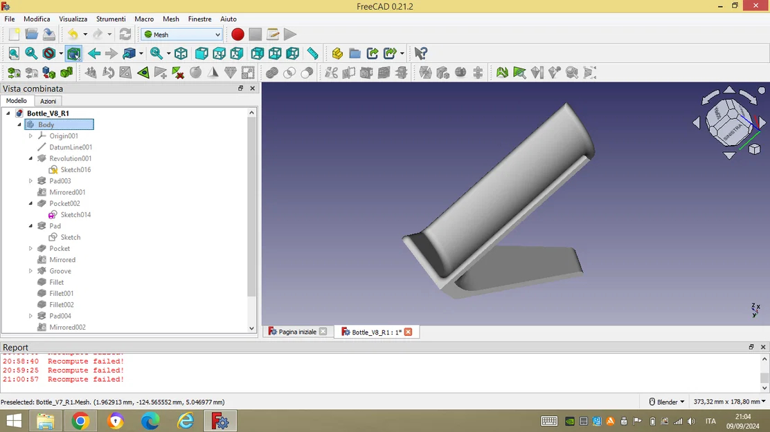Collapse the Revolution001 node
This screenshot has width=770, height=432.
coord(30,158)
